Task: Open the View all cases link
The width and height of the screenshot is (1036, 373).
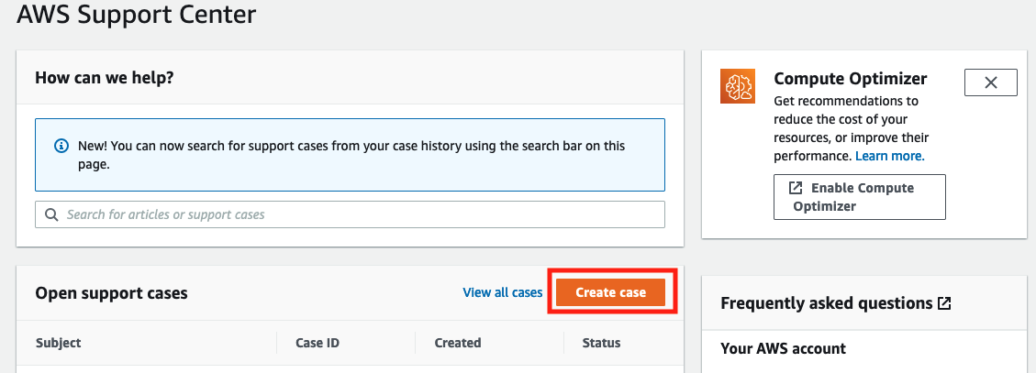Action: coord(502,291)
